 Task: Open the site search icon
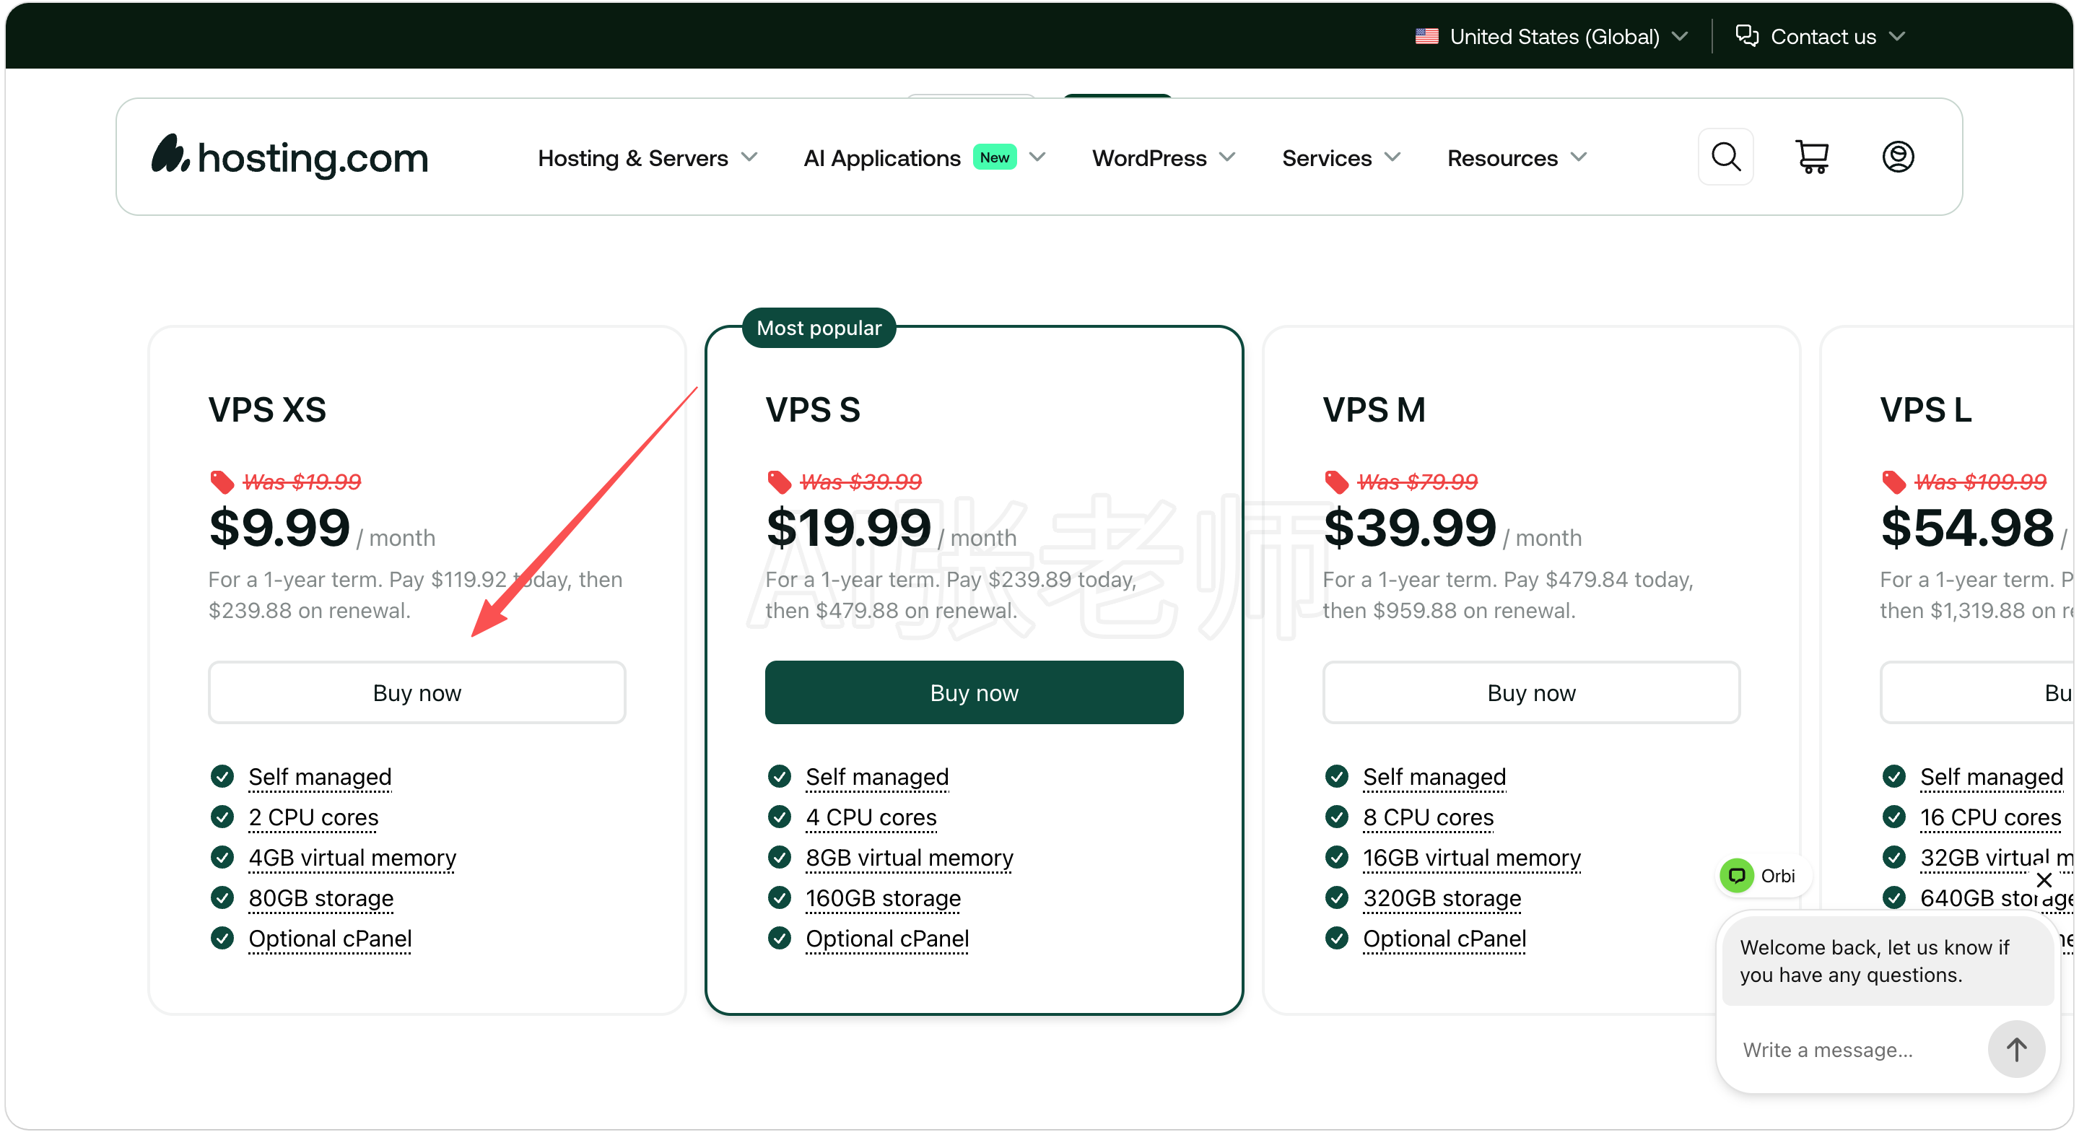[1725, 157]
